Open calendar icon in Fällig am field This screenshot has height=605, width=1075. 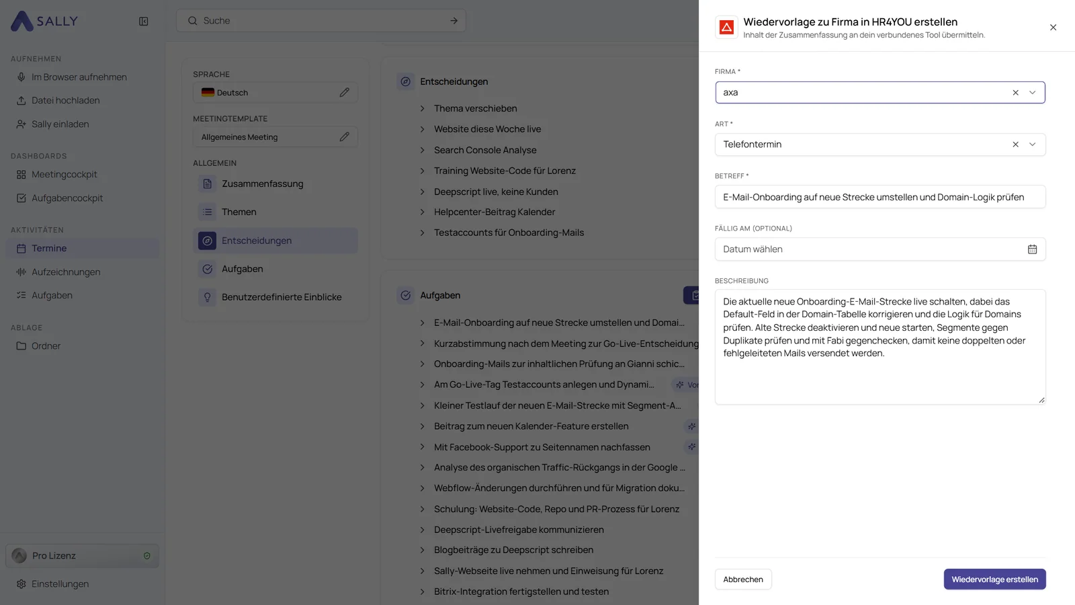point(1032,249)
